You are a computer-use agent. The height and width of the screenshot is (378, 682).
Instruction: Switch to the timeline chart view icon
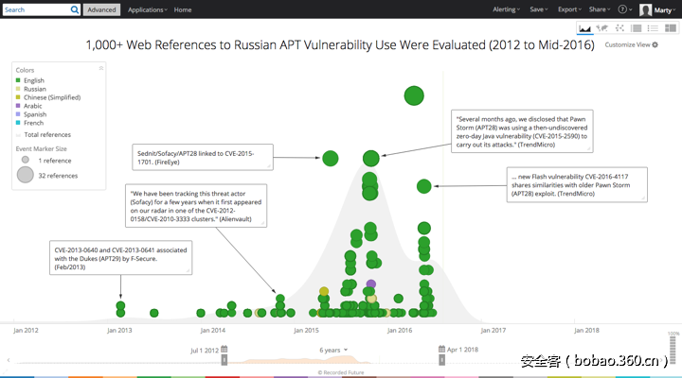(x=584, y=28)
